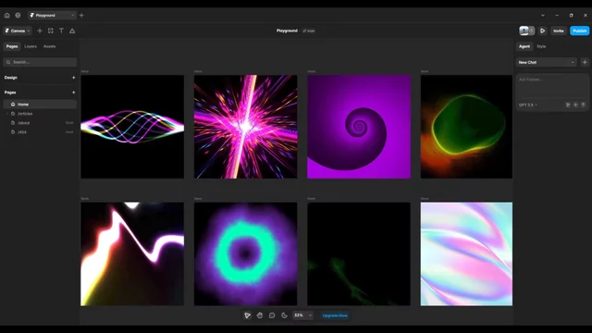The height and width of the screenshot is (333, 592).
Task: Open the zoom percentage dropdown
Action: 302,315
